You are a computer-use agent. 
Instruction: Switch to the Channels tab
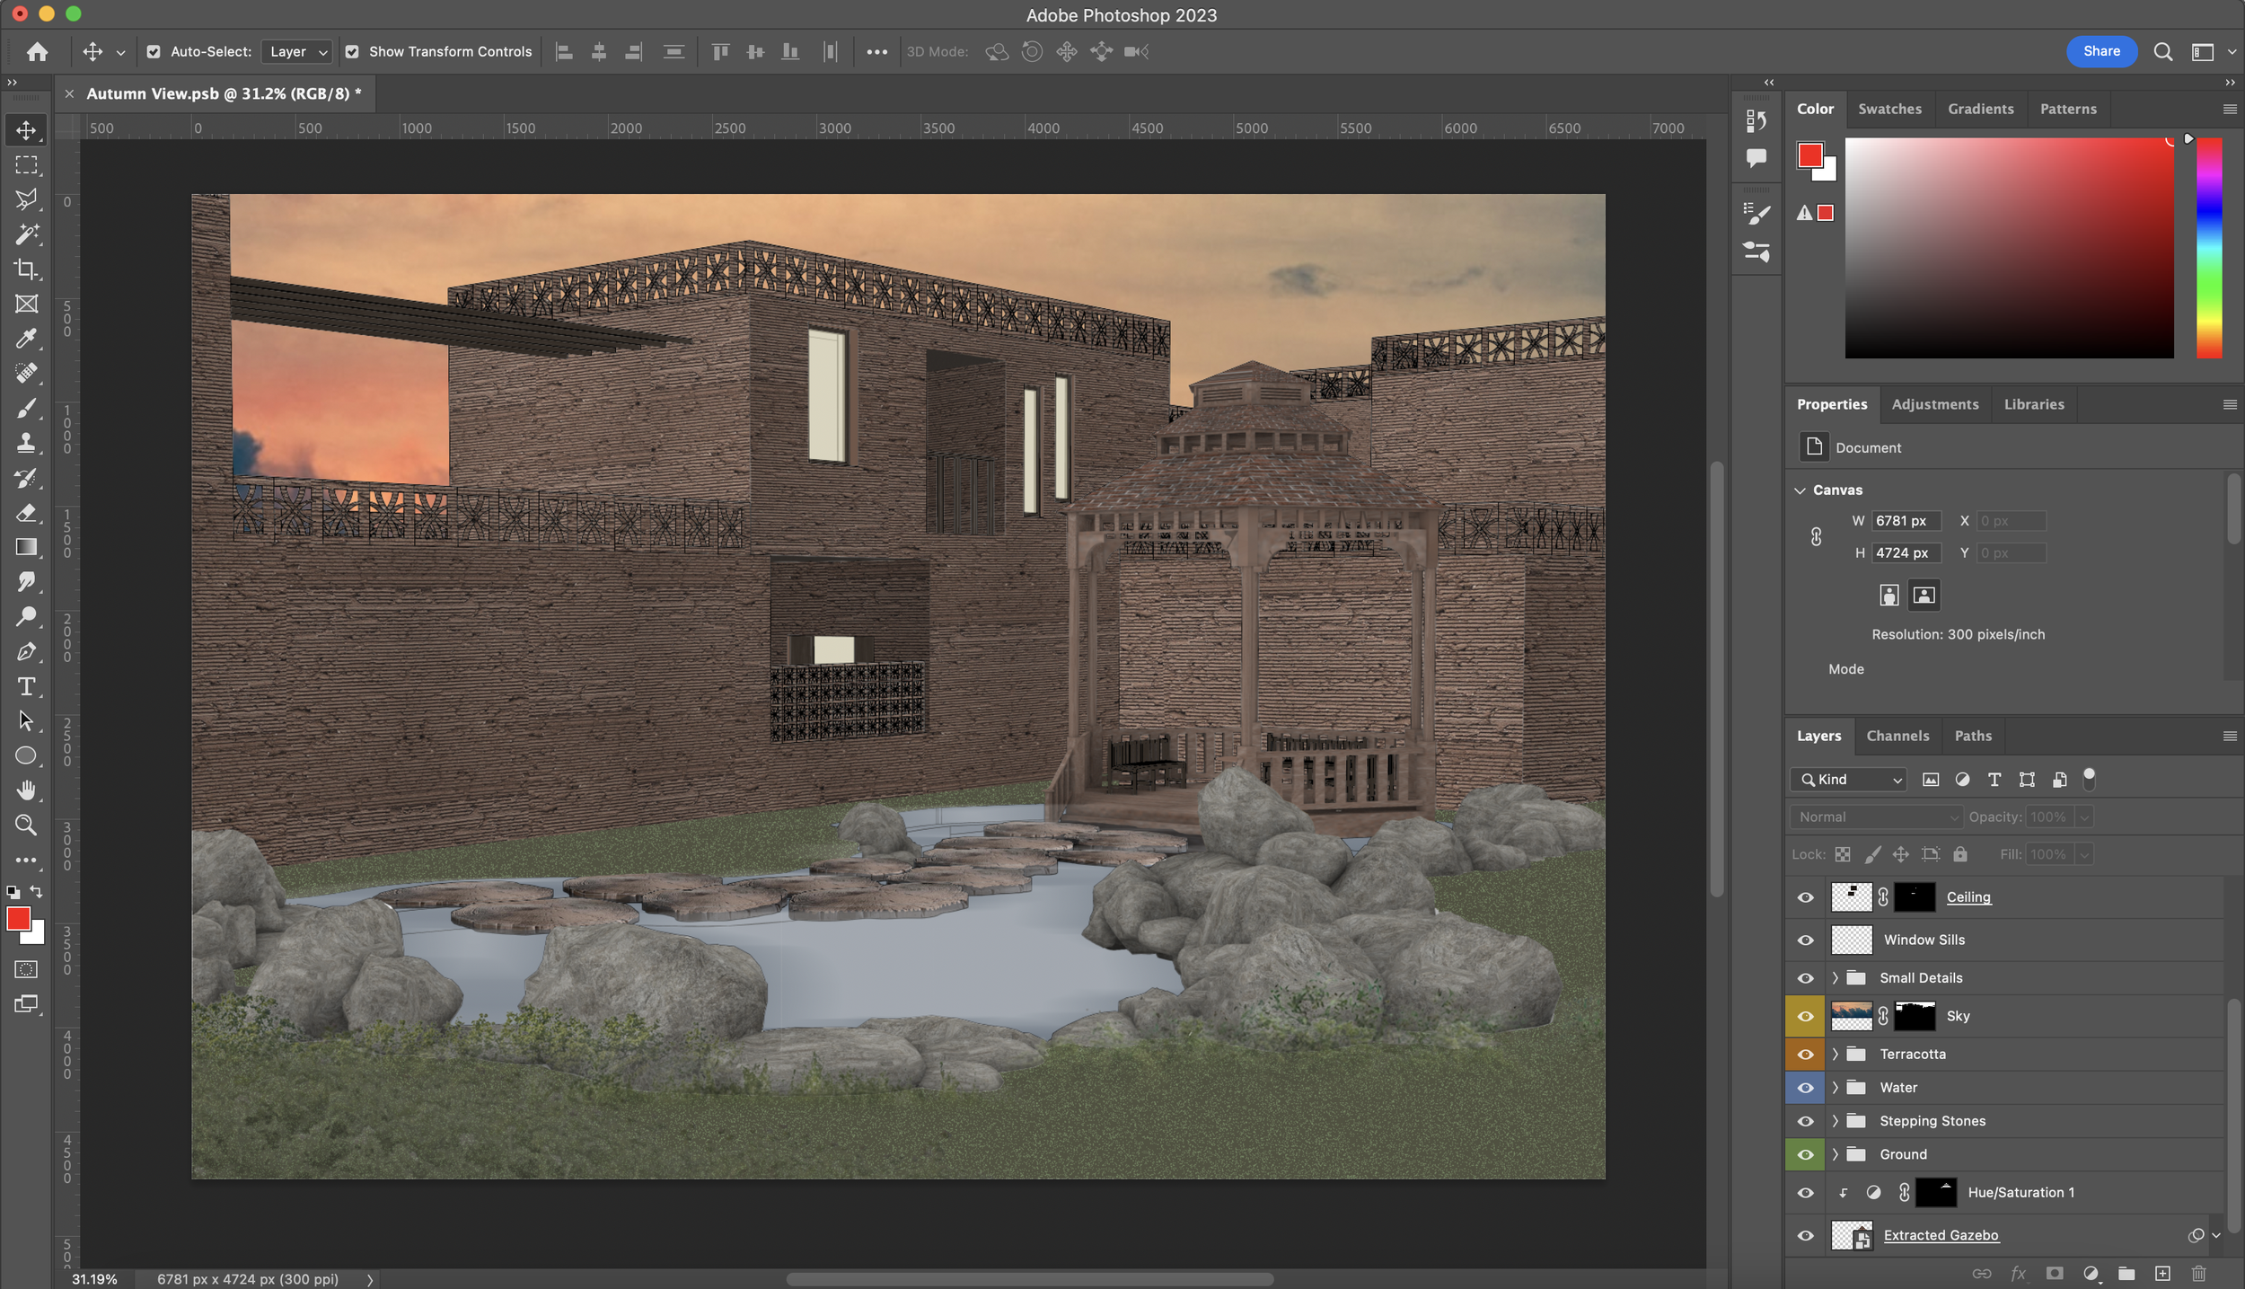(1897, 736)
